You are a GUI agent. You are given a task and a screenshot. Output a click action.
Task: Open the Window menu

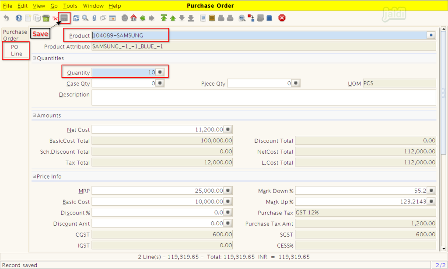point(94,6)
